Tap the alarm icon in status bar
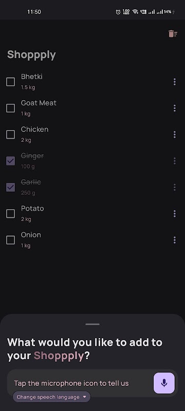 coord(118,12)
